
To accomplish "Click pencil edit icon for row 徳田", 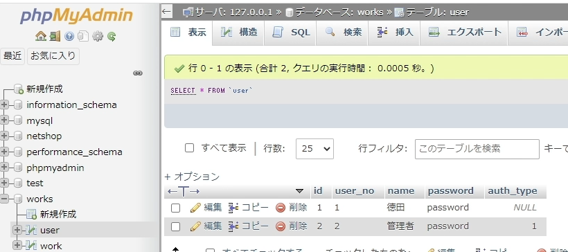I will point(195,208).
